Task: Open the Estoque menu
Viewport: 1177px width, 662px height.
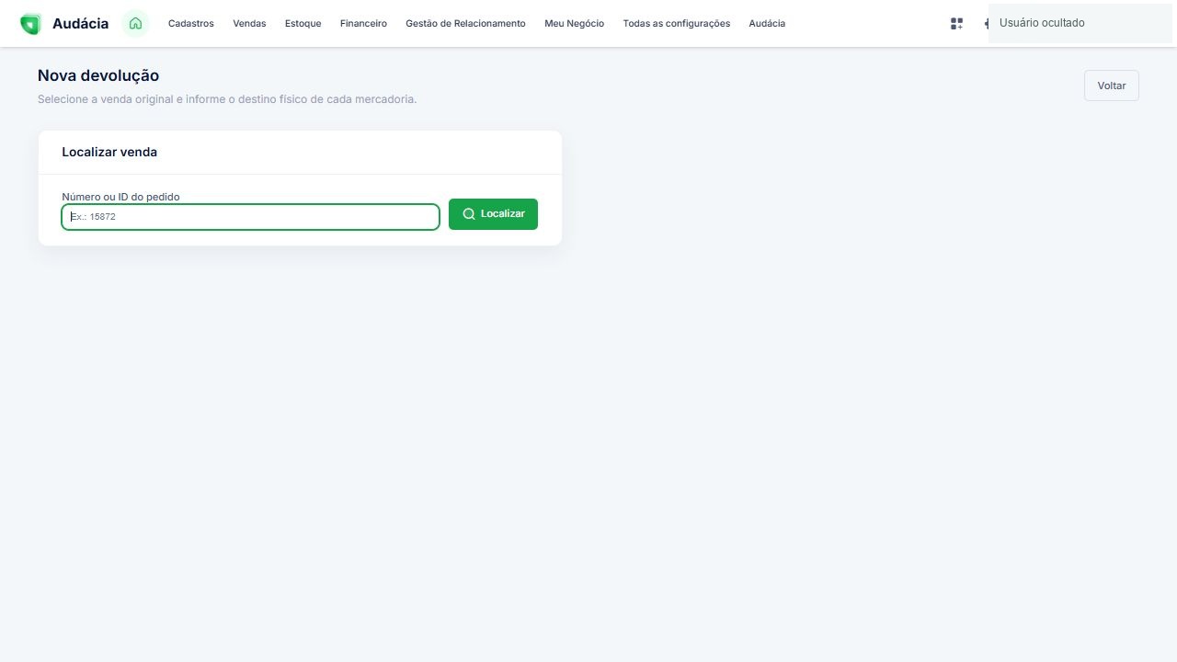Action: [x=303, y=24]
